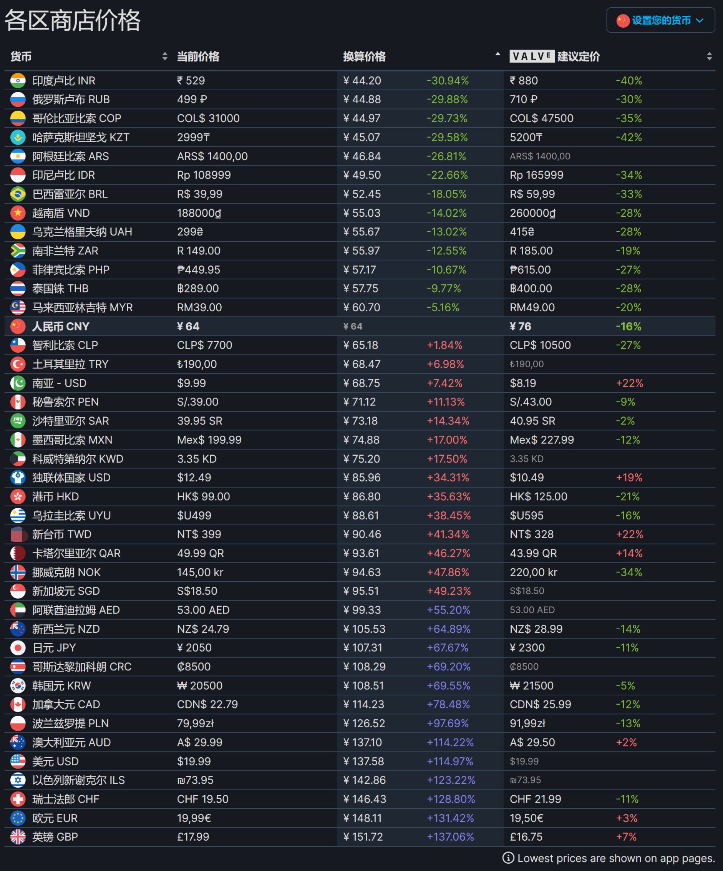Click the South Africa flag icon

click(x=18, y=251)
